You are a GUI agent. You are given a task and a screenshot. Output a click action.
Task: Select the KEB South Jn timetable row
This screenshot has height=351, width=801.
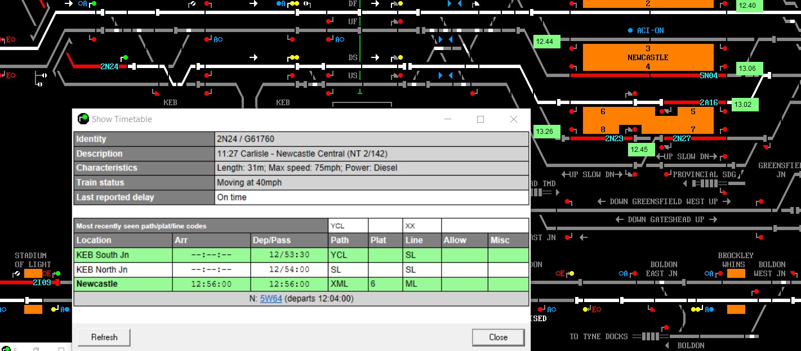(x=301, y=255)
